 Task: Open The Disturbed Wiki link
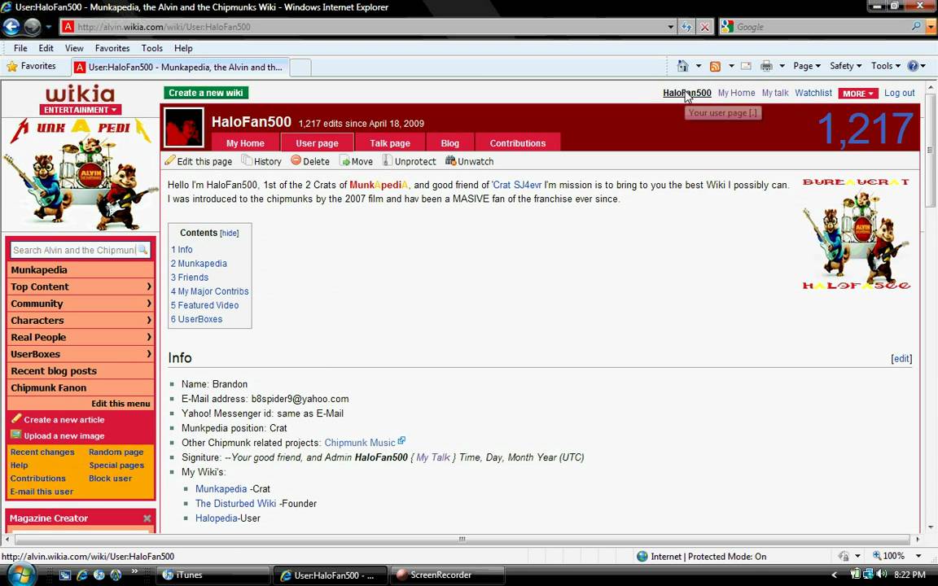tap(235, 504)
